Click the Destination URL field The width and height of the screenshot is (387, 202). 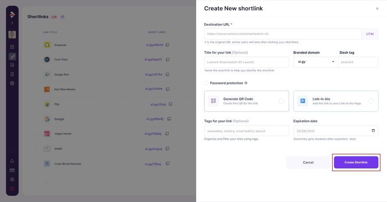[283, 34]
